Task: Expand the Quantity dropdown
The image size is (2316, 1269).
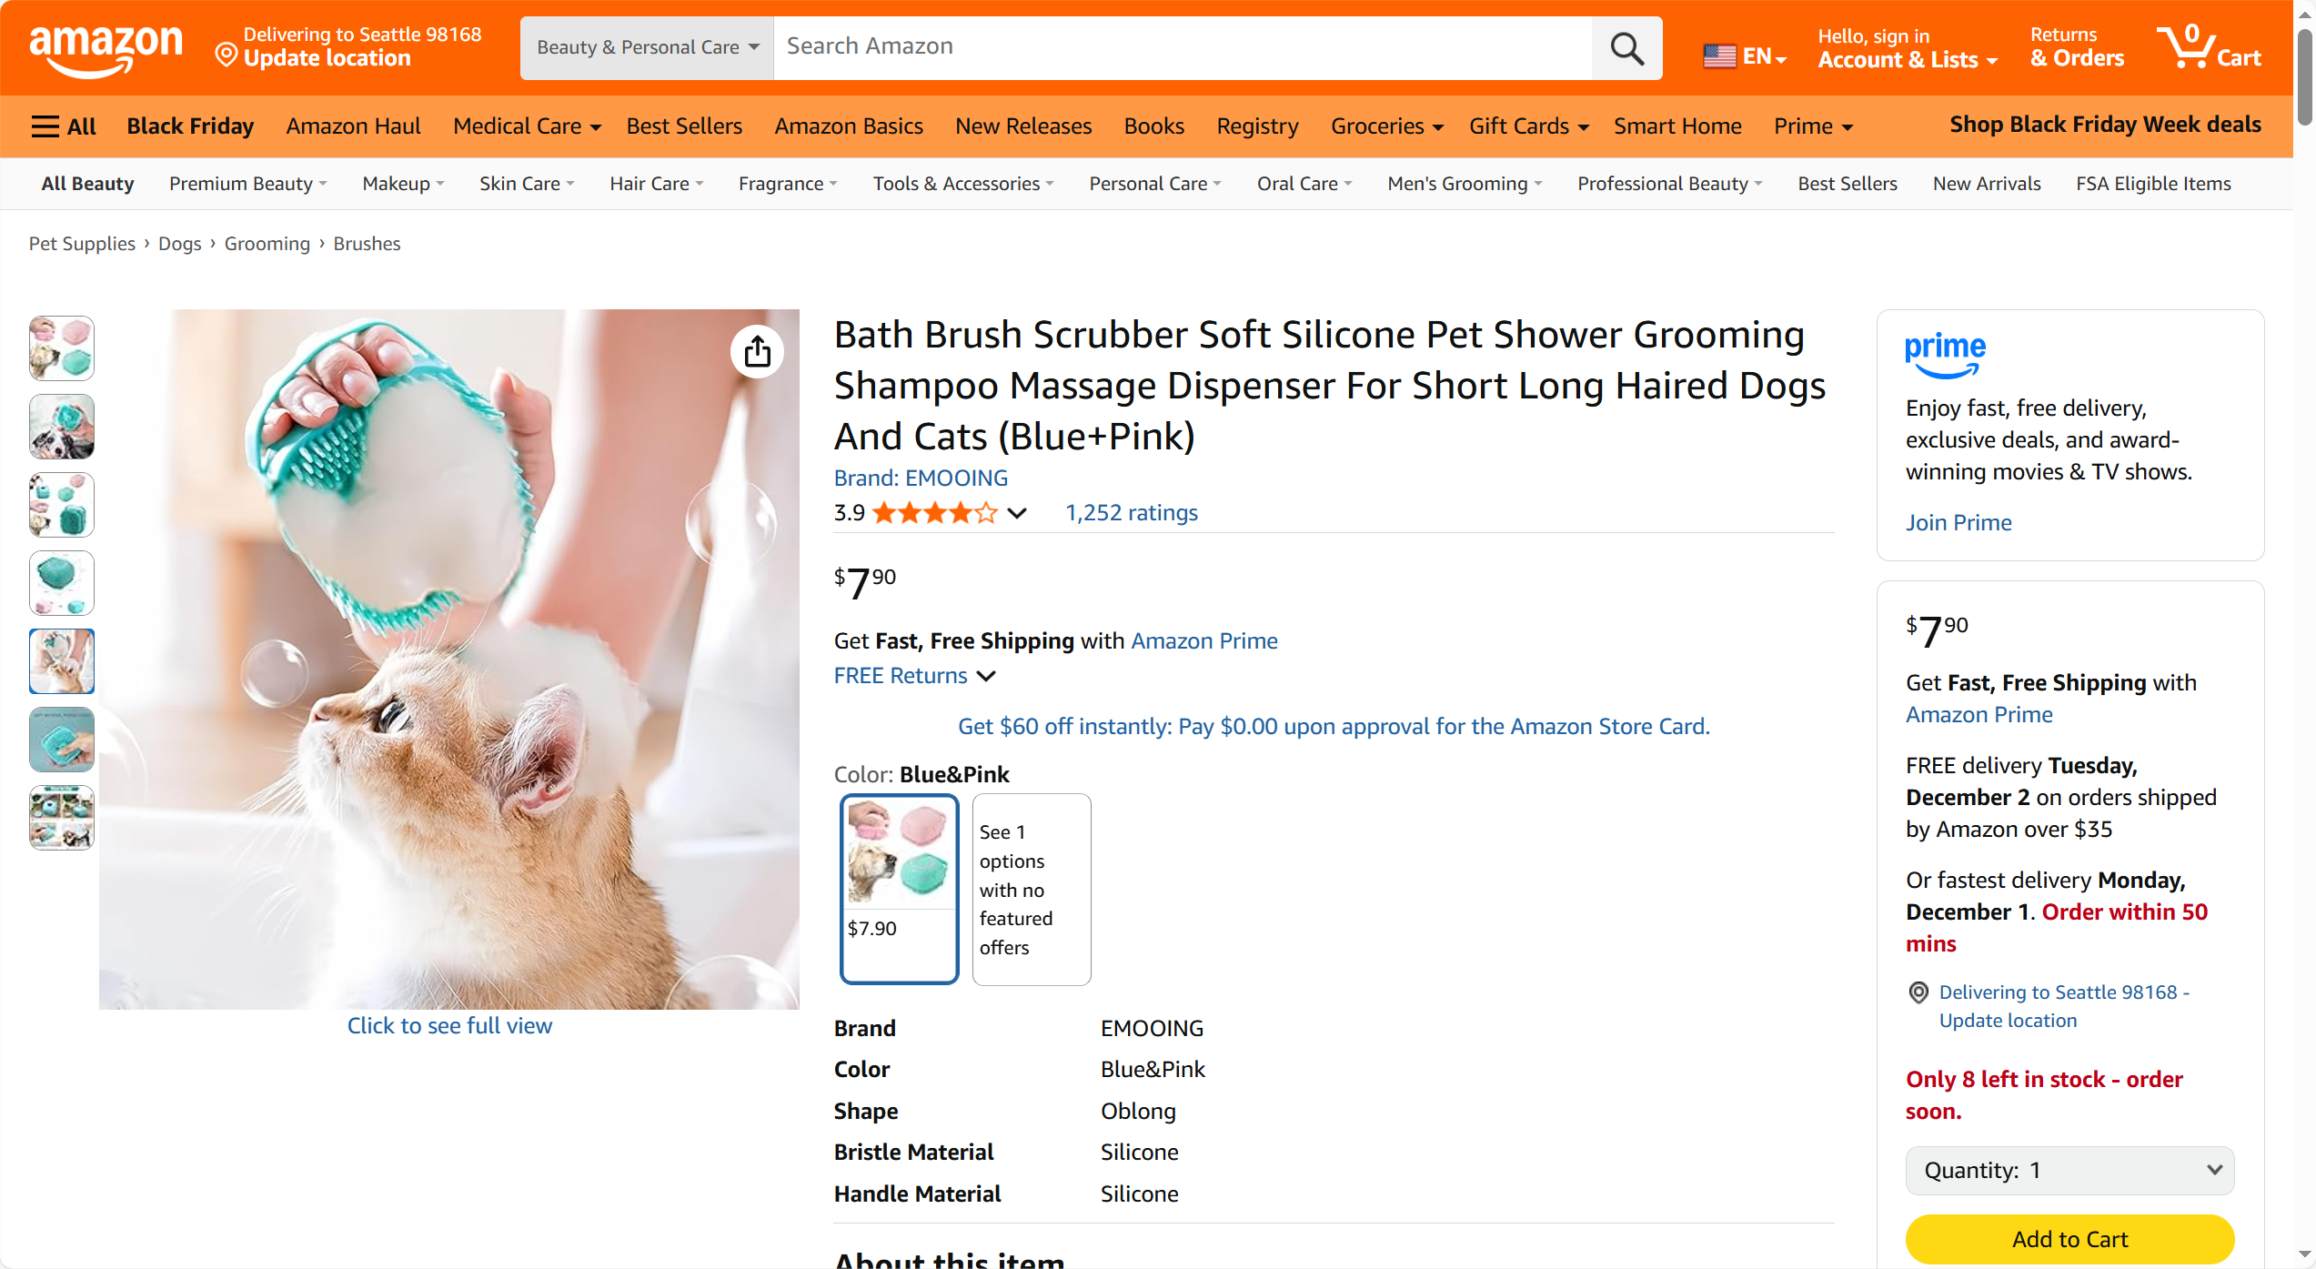Action: pos(2069,1170)
